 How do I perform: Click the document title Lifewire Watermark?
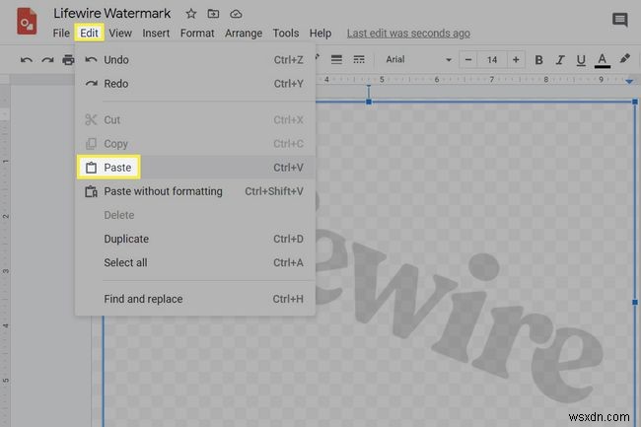112,14
